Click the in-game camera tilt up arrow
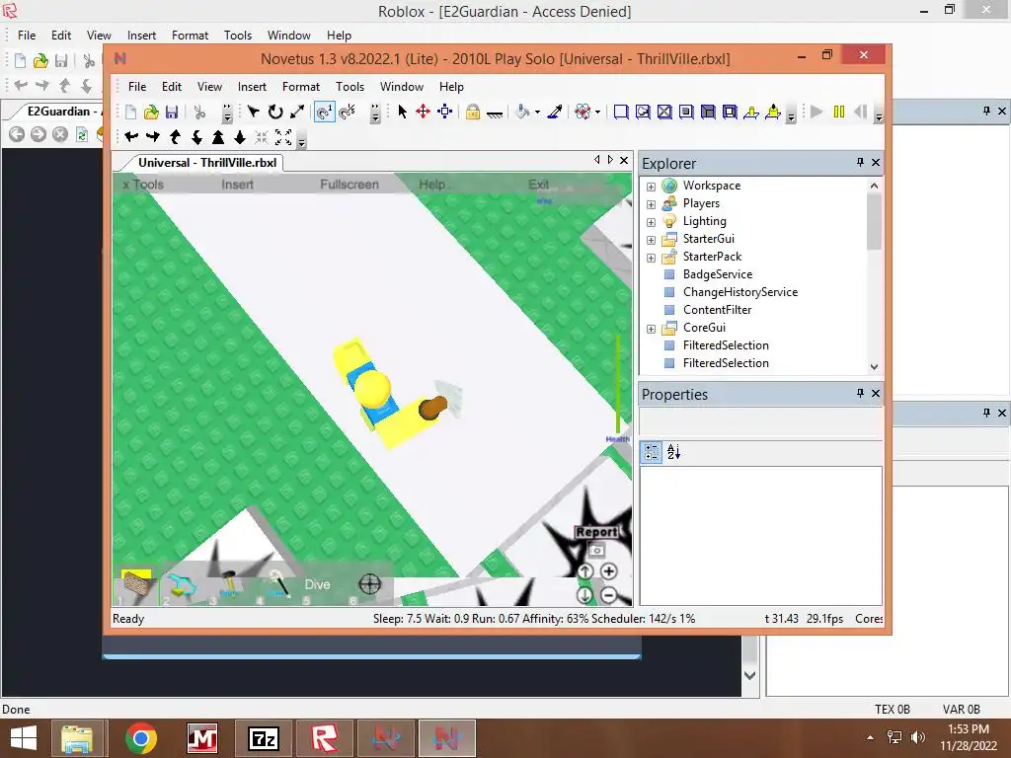 coord(584,571)
